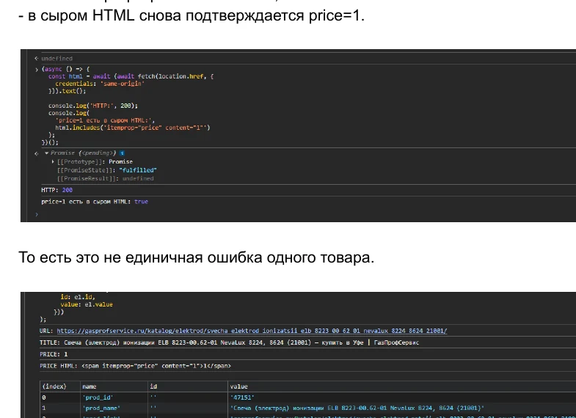Image resolution: width=576 pixels, height=418 pixels.
Task: Click the [[PromiseState]] "fulfilled" row
Action: (x=106, y=170)
